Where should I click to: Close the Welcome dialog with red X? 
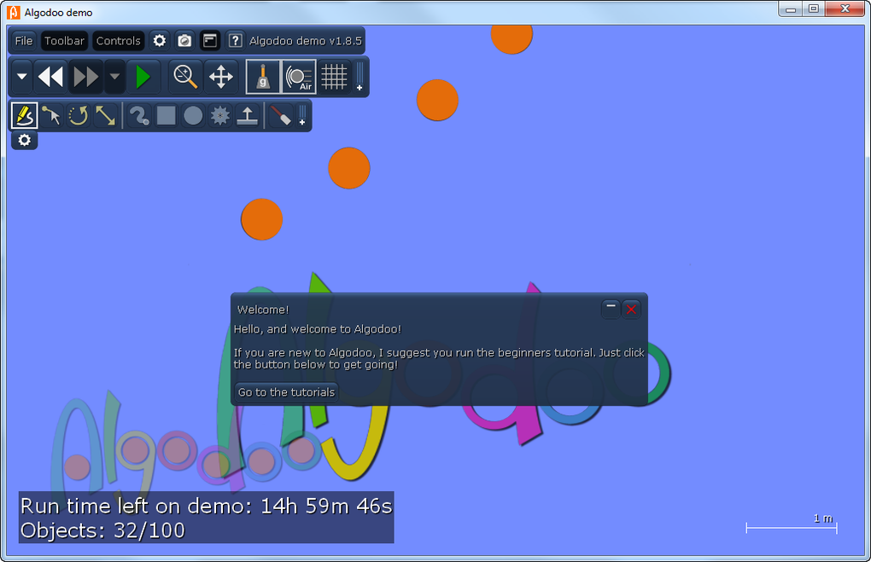[631, 309]
